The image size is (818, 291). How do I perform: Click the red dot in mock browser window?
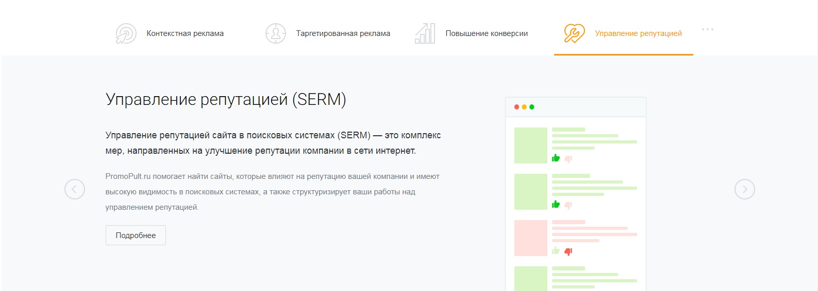click(516, 107)
